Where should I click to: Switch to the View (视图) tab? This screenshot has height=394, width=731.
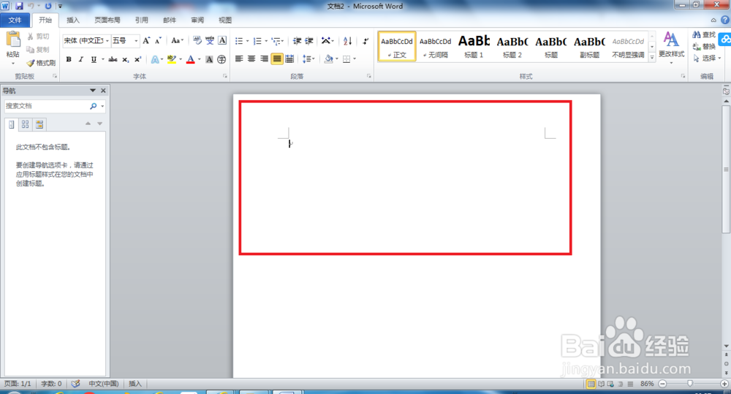click(225, 20)
